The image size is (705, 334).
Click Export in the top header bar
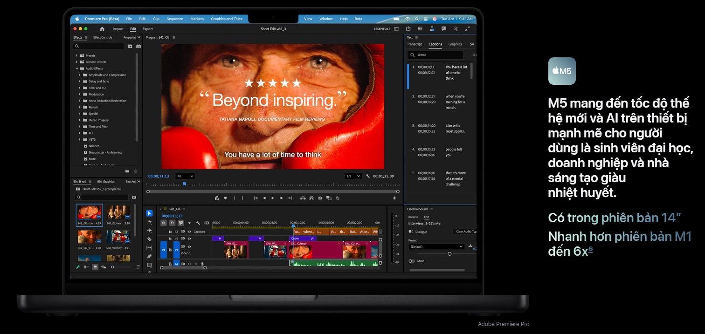coord(147,29)
